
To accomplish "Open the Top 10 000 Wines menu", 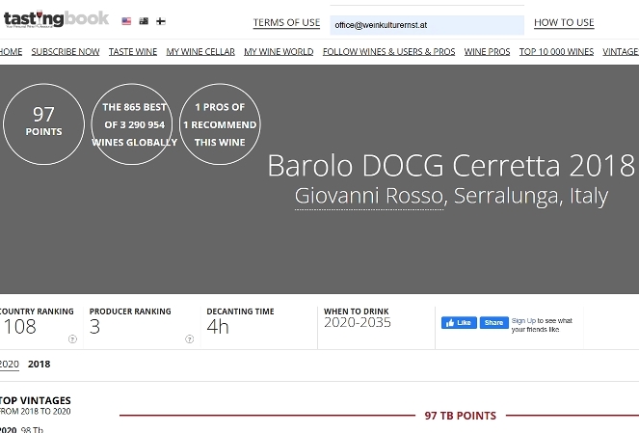I will 556,51.
